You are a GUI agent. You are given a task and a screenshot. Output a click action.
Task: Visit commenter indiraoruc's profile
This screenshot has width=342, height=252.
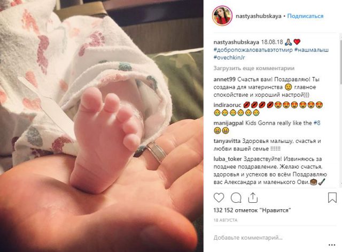[227, 105]
